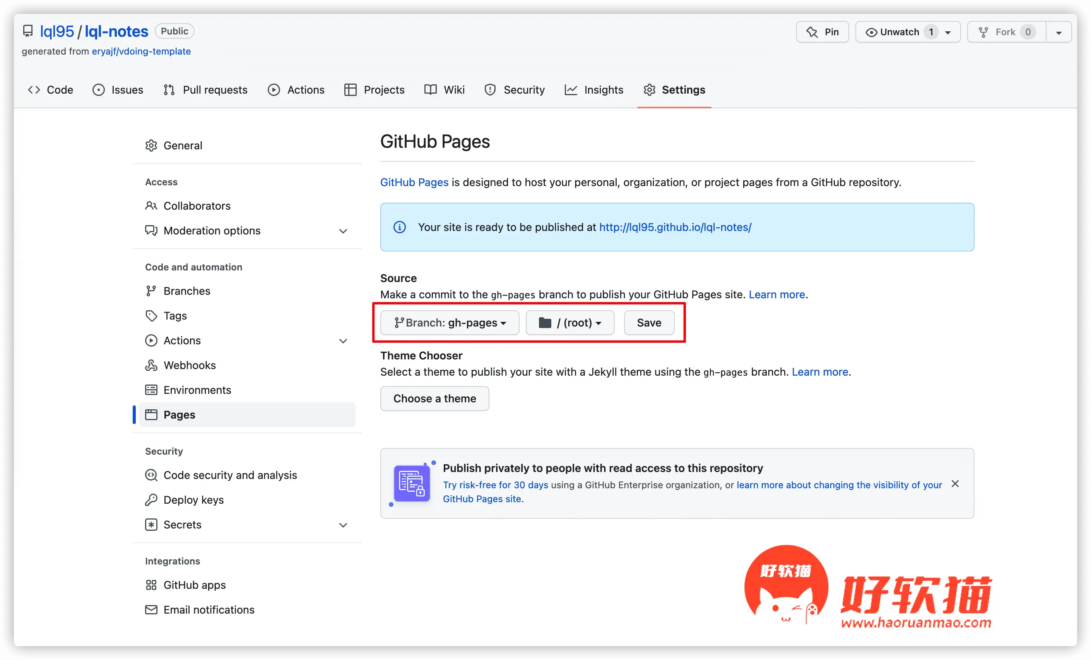Open Code security and analysis
1091x660 pixels.
point(247,475)
